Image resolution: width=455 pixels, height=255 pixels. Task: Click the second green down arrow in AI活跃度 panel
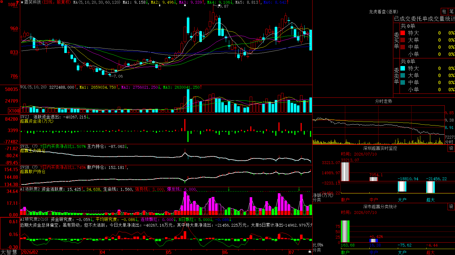(299, 189)
